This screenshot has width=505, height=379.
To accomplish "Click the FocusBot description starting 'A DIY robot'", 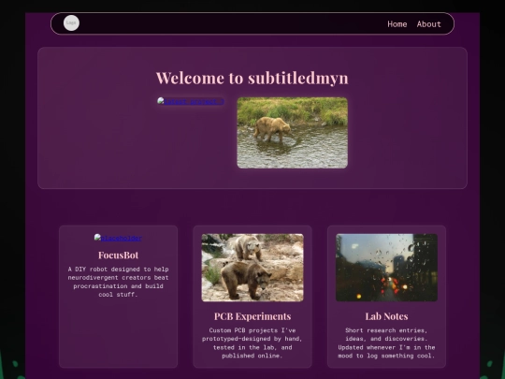I will coord(118,282).
